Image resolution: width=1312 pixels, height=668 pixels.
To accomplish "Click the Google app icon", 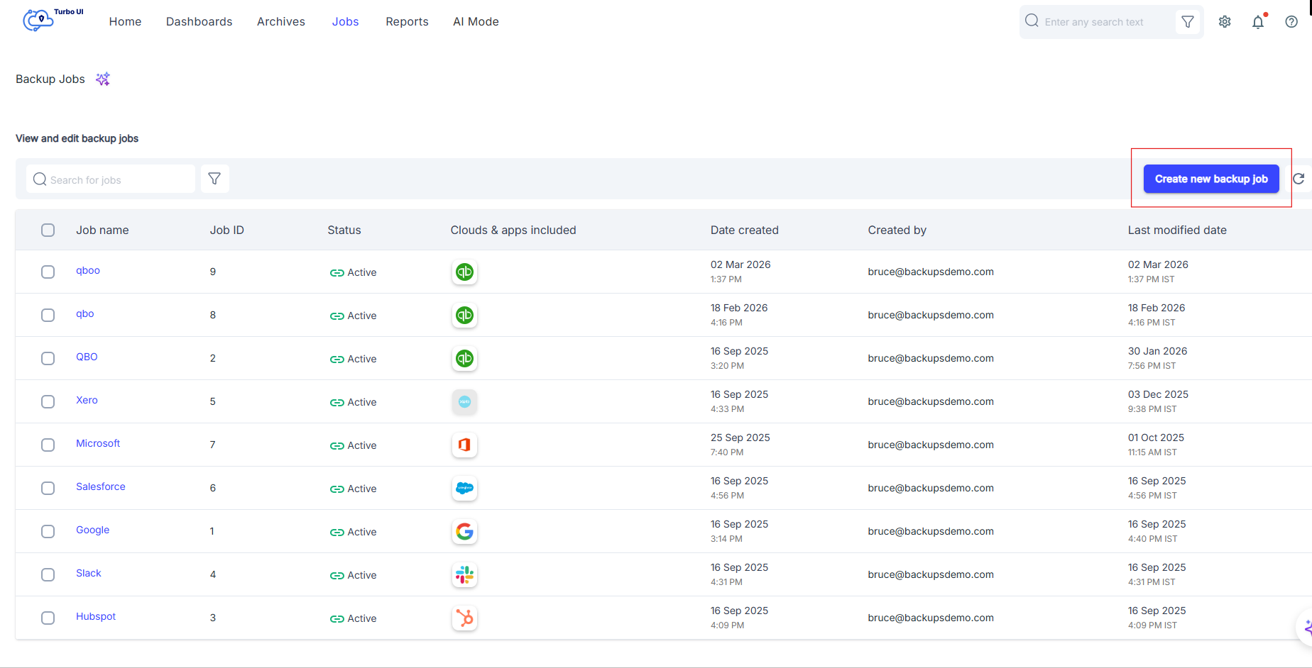I will pyautogui.click(x=464, y=532).
